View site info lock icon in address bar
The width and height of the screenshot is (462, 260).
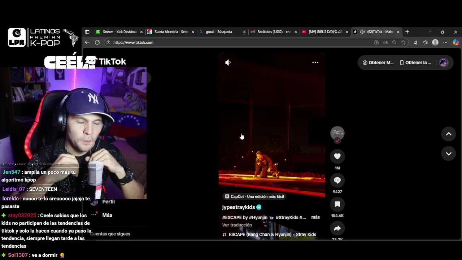(108, 42)
